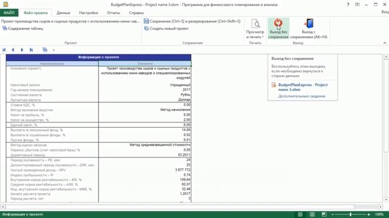The height and width of the screenshot is (218, 389).
Task: Open the Отчеты ribbon tab
Action: (114, 13)
